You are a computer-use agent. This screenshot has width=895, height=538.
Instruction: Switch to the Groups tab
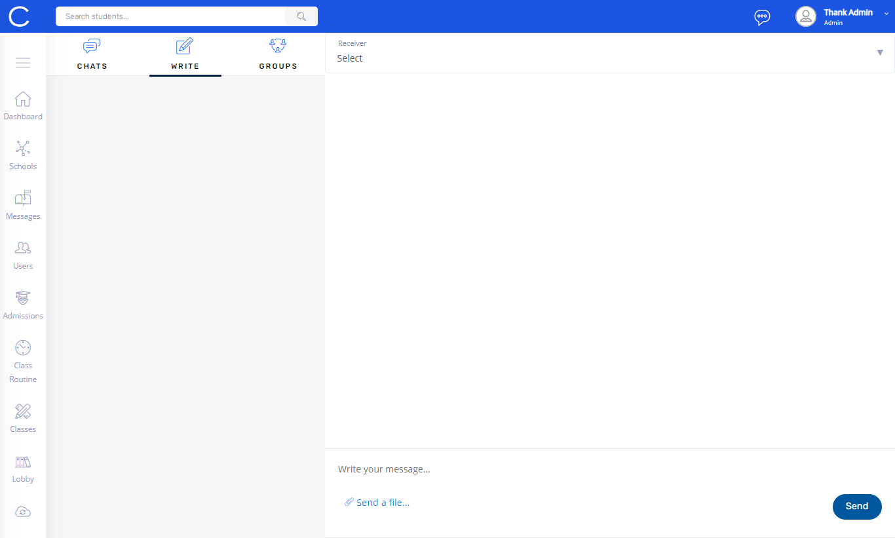tap(278, 54)
